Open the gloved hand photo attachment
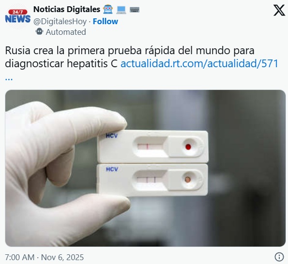288x264 pixels. (x=145, y=168)
